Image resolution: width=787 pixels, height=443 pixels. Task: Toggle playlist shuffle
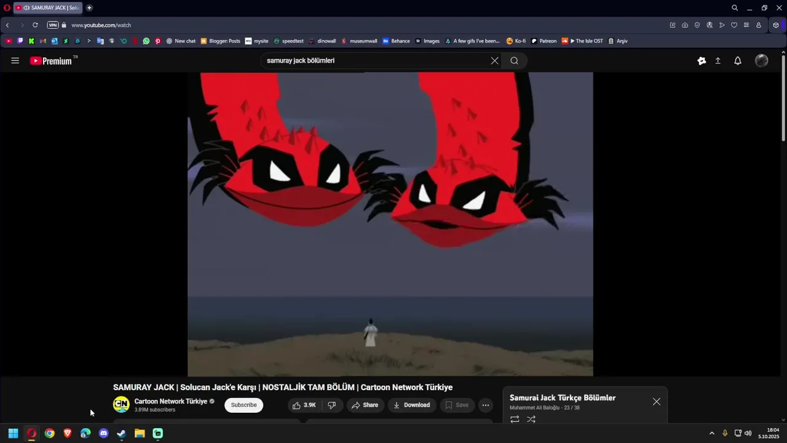pos(531,419)
